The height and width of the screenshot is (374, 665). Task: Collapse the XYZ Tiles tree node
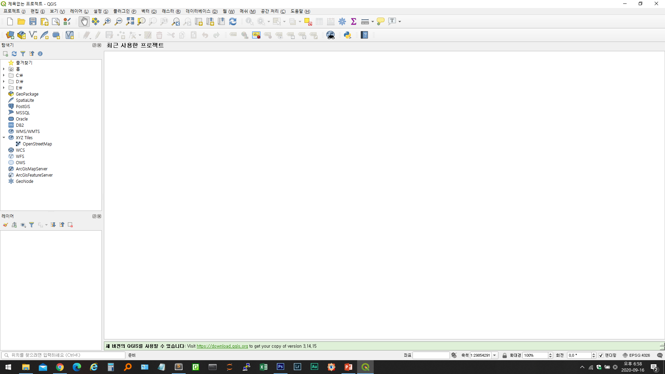[4, 137]
